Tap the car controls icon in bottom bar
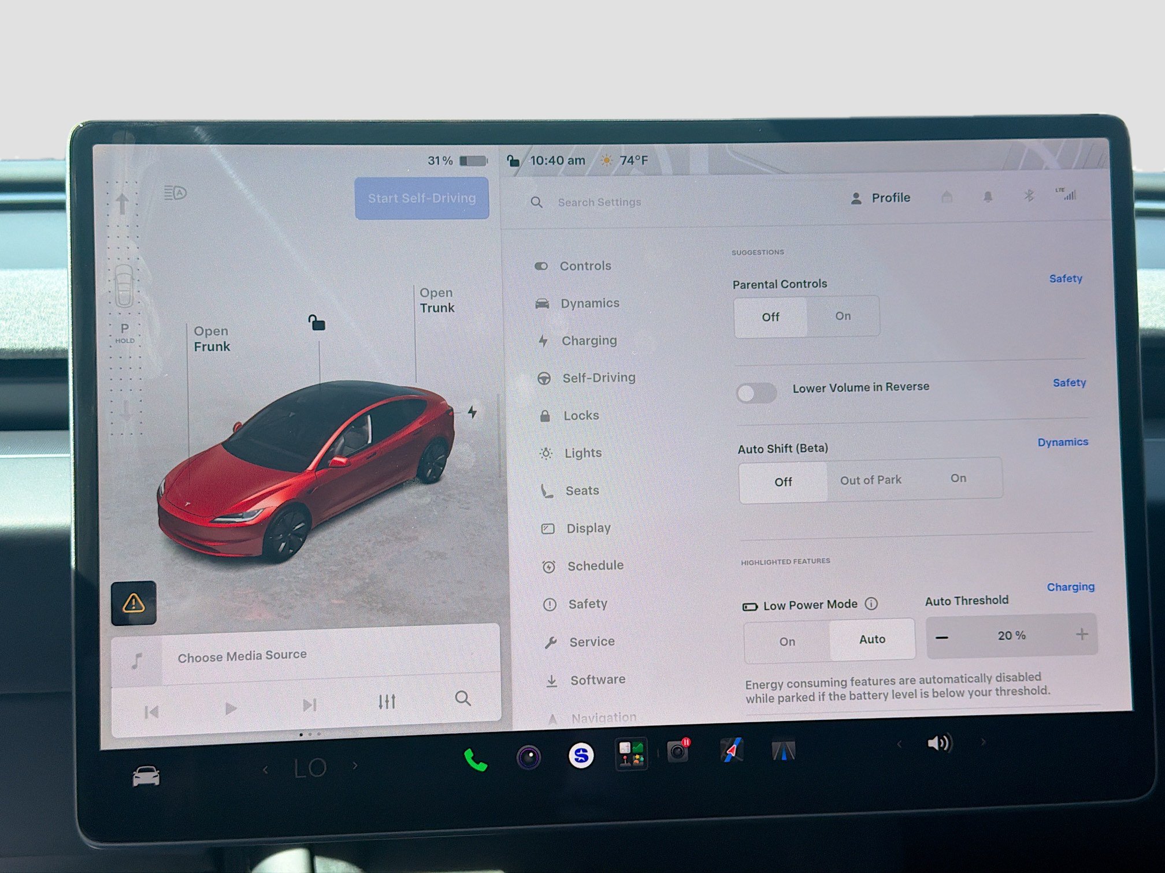Viewport: 1165px width, 873px height. click(146, 776)
